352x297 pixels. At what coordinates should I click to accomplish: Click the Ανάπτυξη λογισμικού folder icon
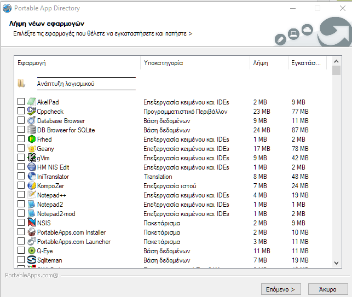[x=21, y=84]
